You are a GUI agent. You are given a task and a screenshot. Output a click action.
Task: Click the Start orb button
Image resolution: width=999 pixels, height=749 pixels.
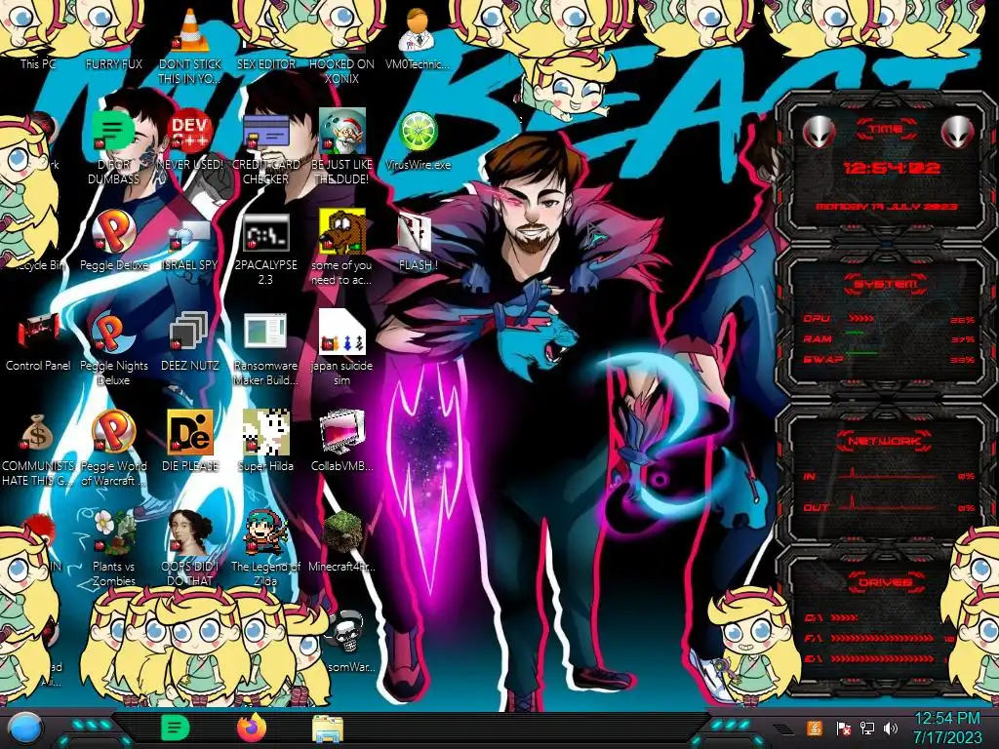tap(25, 729)
